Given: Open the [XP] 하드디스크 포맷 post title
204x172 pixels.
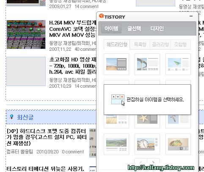Looking at the screenshot, I should (47, 137).
